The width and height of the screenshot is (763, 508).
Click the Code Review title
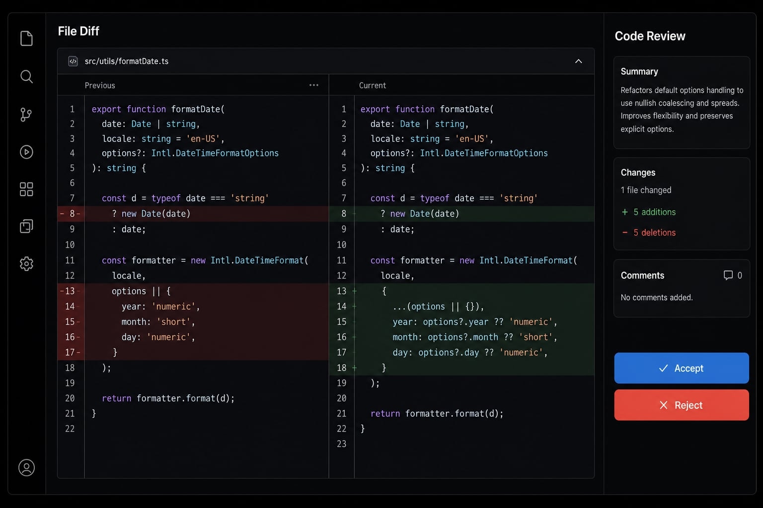[x=650, y=36]
